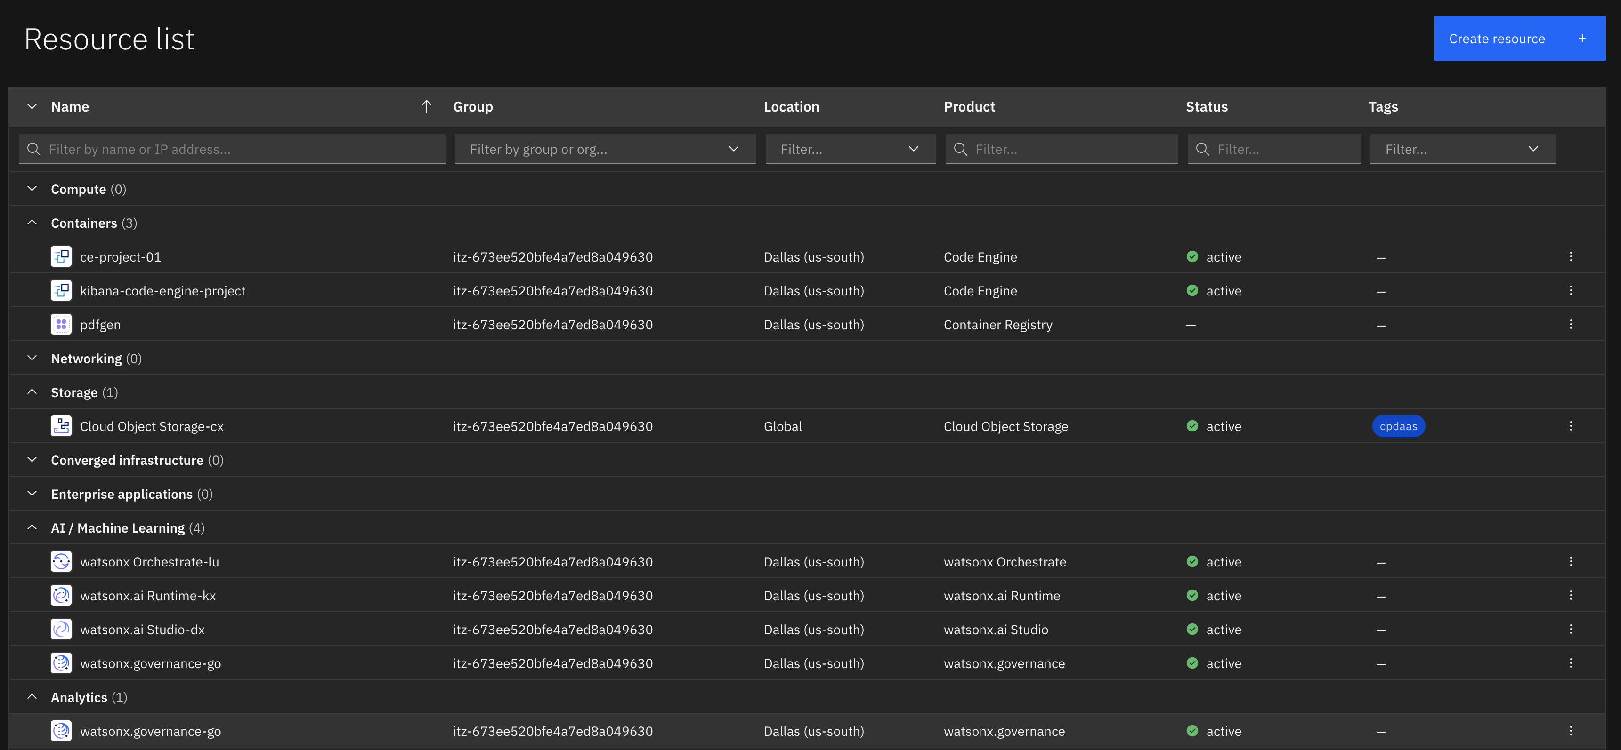The width and height of the screenshot is (1621, 750).
Task: Sort by the Tags column header
Action: point(1383,107)
